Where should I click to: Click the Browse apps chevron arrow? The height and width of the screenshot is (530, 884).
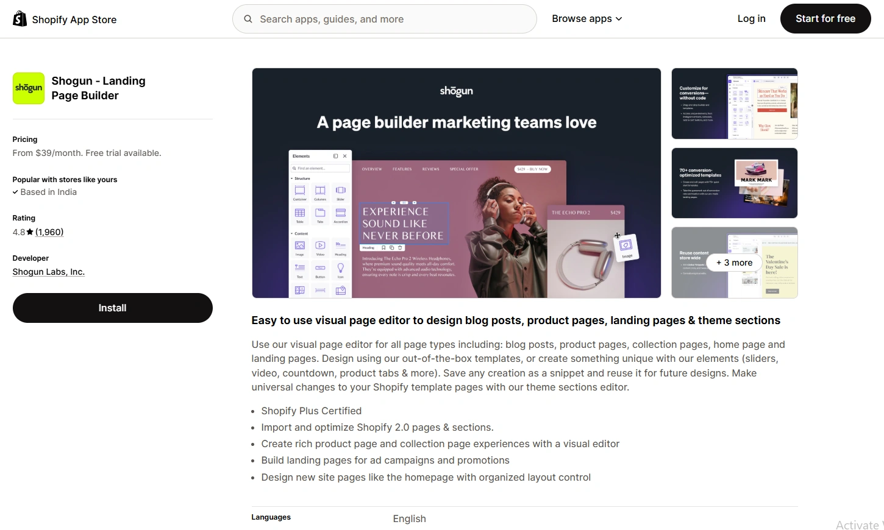click(619, 19)
